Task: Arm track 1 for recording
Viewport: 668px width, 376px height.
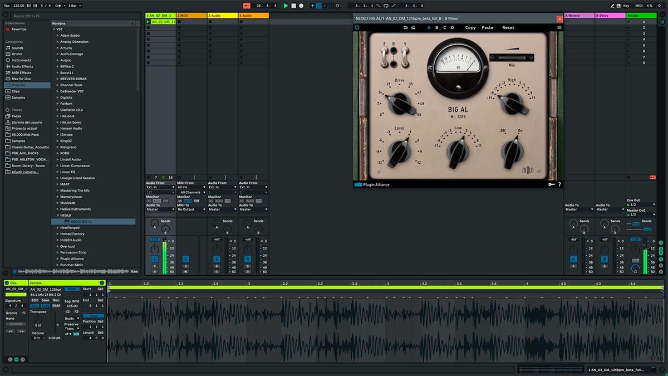Action: (155, 271)
